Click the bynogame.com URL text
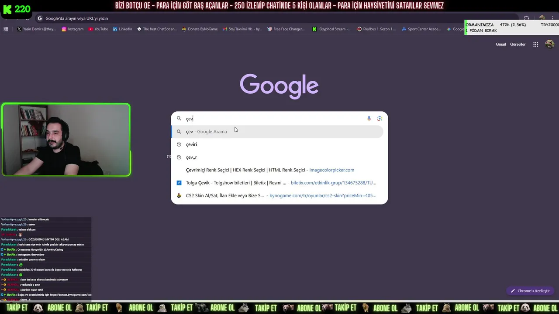Image resolution: width=559 pixels, height=314 pixels. point(323,196)
